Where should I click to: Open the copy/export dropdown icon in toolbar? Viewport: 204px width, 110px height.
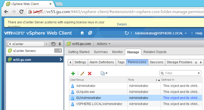click(104, 74)
